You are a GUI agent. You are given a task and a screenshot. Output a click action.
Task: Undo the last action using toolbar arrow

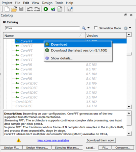[30, 9]
